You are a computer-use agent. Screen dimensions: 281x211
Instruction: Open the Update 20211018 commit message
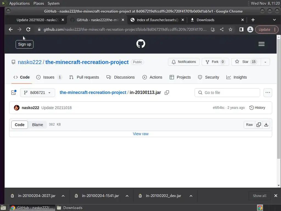click(57, 108)
